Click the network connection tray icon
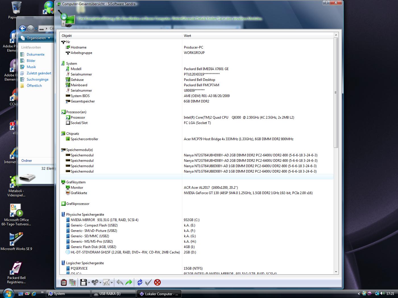 [377, 293]
